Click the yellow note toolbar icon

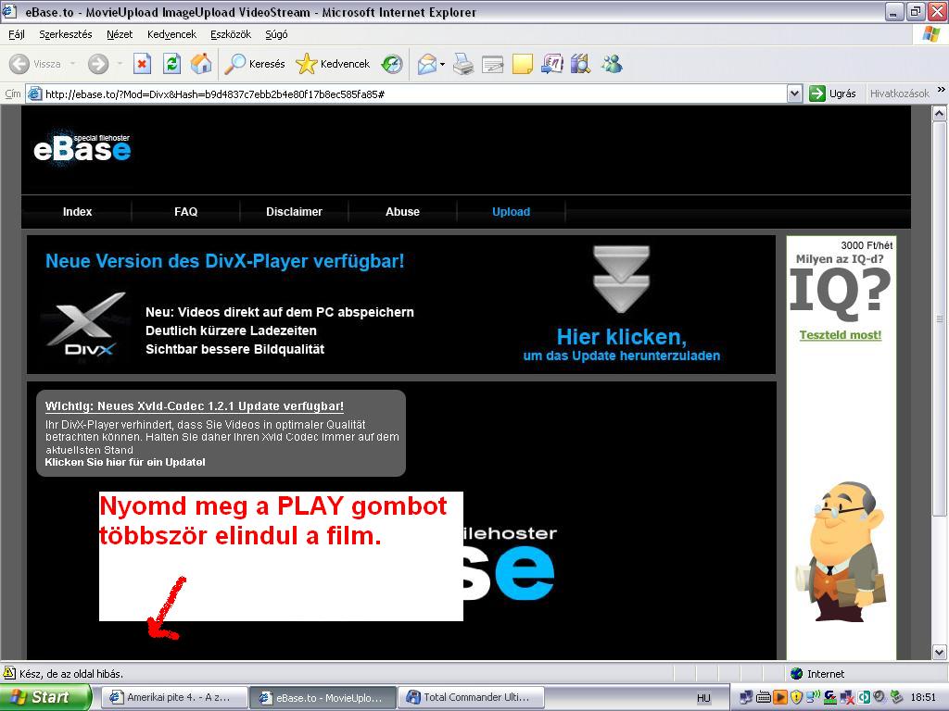point(523,64)
